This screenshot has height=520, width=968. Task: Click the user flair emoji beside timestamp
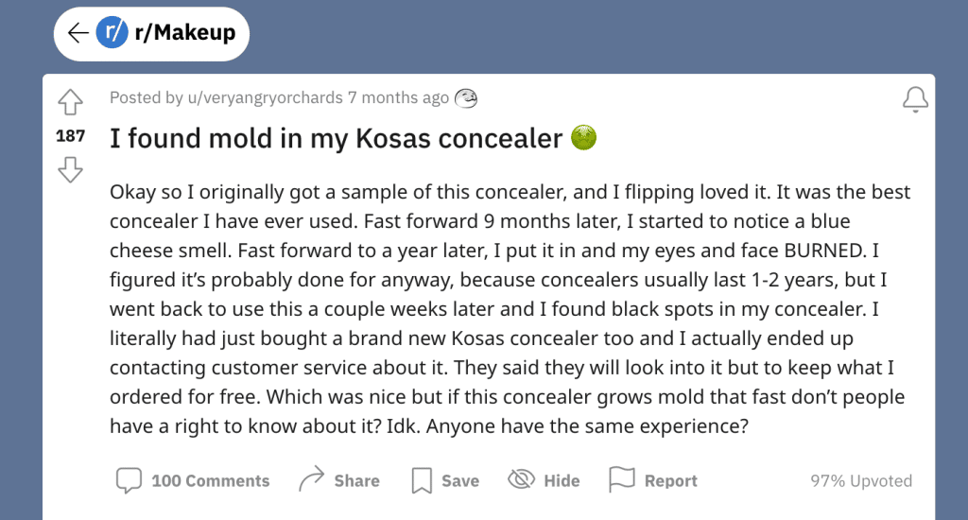466,98
